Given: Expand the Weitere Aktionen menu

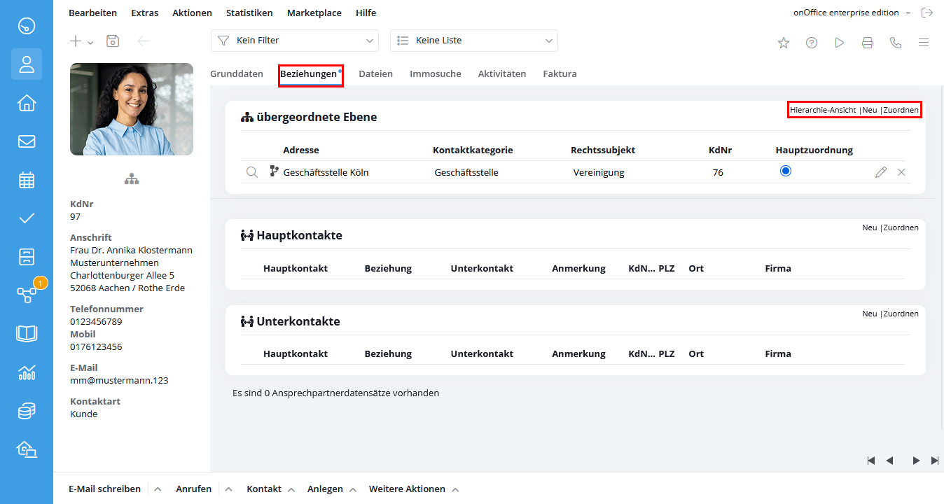Looking at the screenshot, I should (407, 489).
